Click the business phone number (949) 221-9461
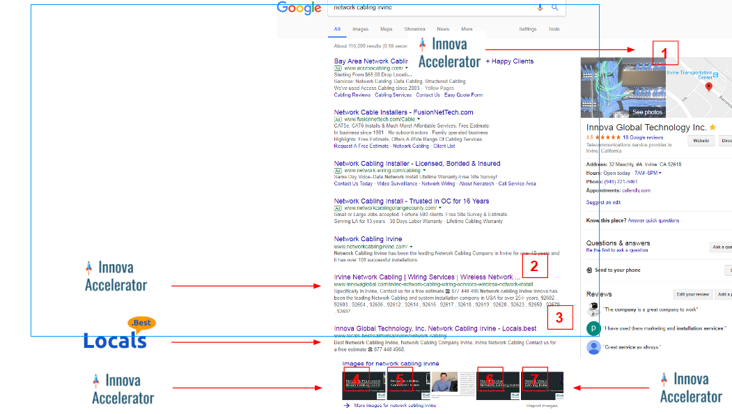732x414 pixels. tap(621, 182)
